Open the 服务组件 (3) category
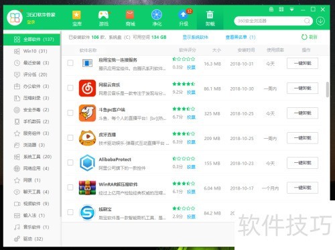335x250 pixels. (31, 133)
